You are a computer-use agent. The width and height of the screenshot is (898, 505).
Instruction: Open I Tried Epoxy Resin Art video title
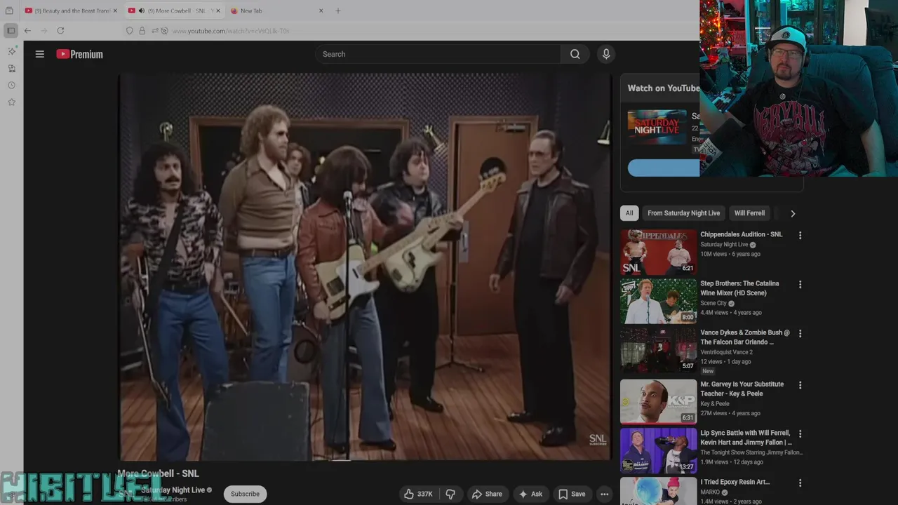tap(735, 482)
